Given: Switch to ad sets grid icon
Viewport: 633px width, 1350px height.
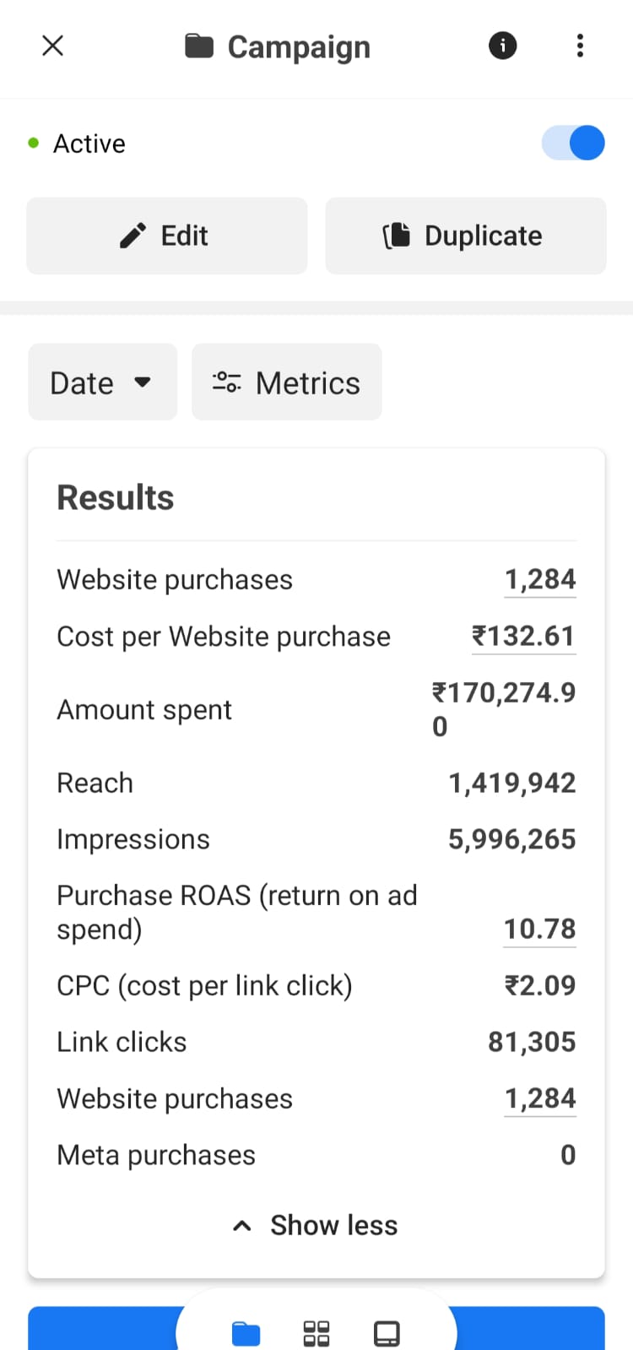Looking at the screenshot, I should (x=316, y=1333).
